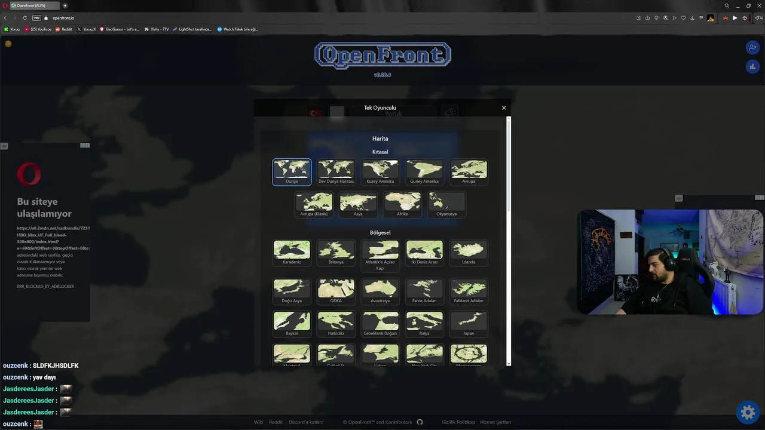
Task: Toggle the VPN badge in address bar
Action: [x=36, y=18]
